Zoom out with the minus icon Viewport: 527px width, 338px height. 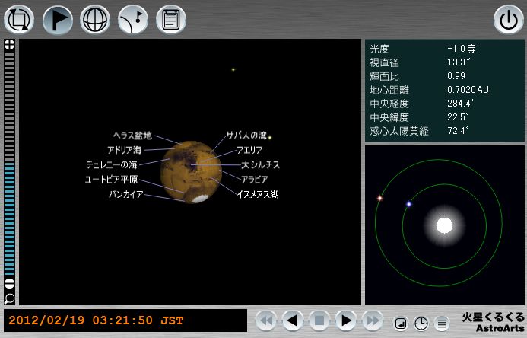9,283
